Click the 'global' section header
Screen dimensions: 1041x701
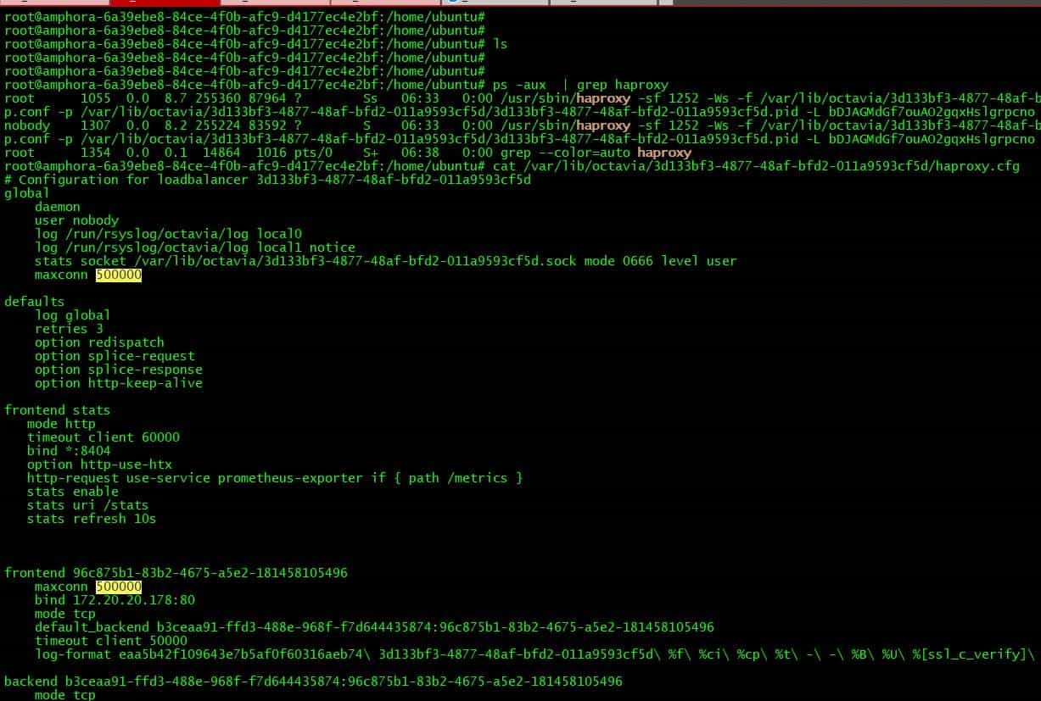click(x=27, y=193)
